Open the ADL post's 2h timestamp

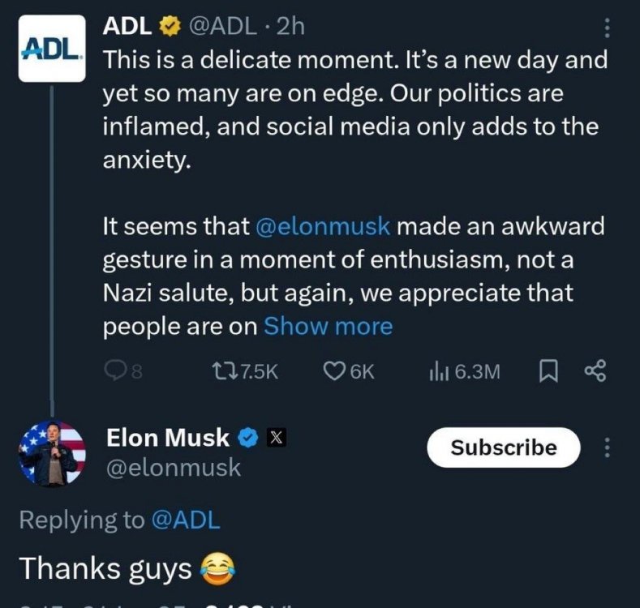(x=290, y=27)
